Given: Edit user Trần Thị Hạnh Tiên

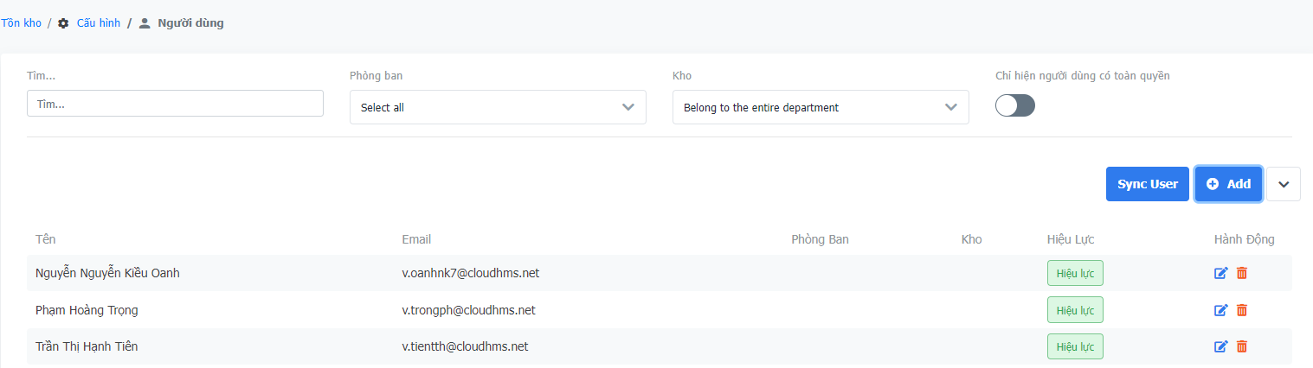Looking at the screenshot, I should point(1221,346).
